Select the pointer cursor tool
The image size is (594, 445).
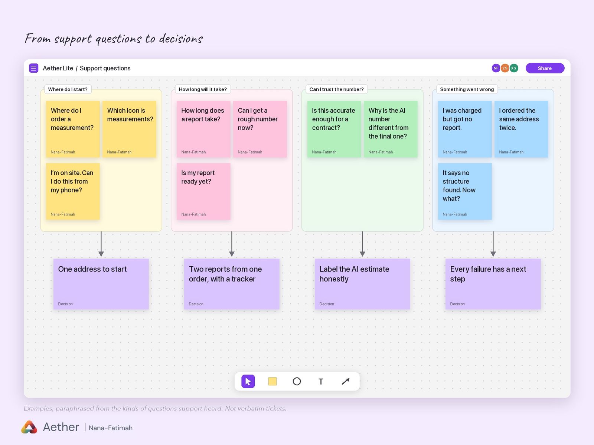248,381
